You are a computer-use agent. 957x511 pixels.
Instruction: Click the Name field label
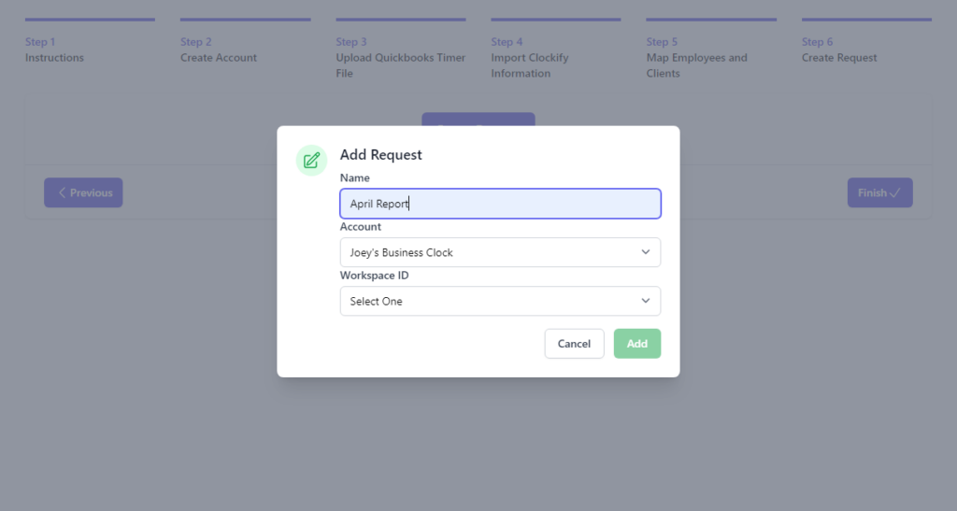coord(354,178)
